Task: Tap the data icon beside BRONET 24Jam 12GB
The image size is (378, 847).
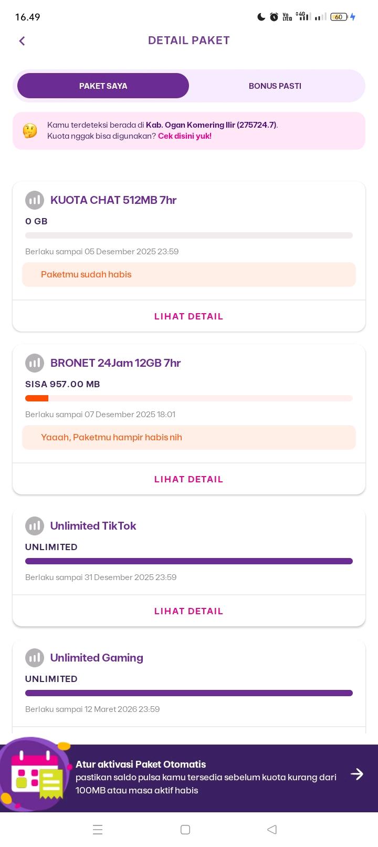Action: coord(35,363)
